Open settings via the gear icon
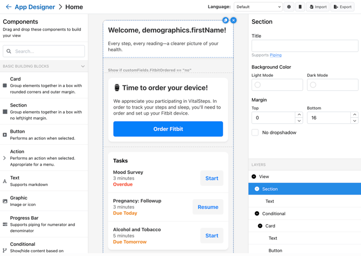Viewport: 361px width, 256px height. coord(289,7)
